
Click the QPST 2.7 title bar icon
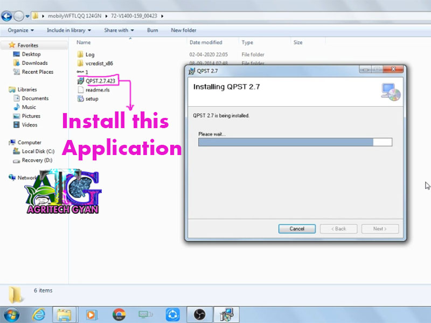point(192,71)
